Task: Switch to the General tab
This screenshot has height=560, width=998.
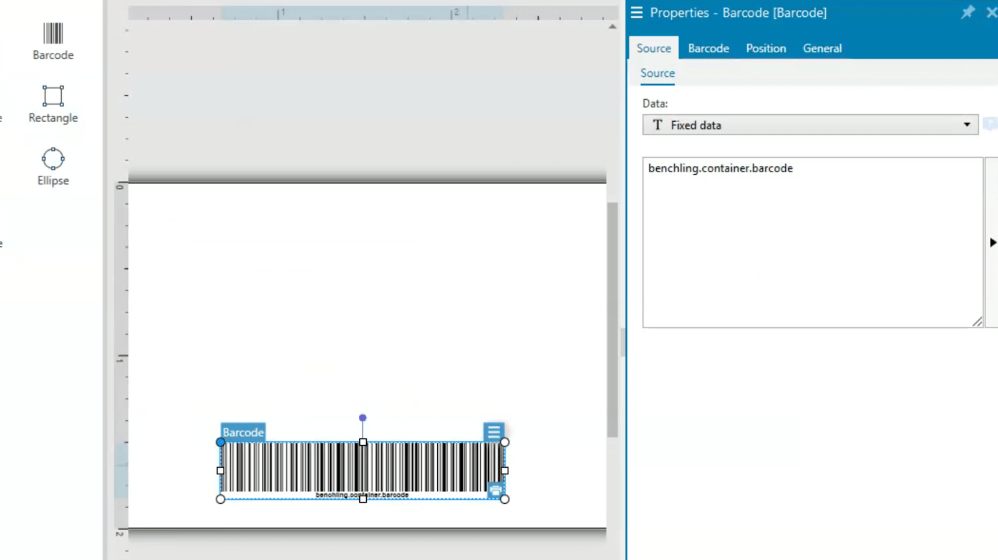Action: click(822, 48)
